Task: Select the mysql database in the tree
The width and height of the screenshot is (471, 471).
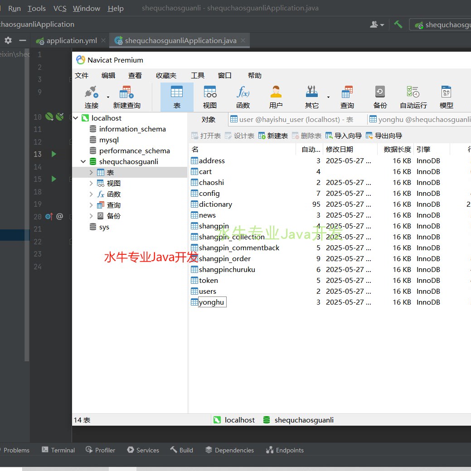Action: [109, 140]
